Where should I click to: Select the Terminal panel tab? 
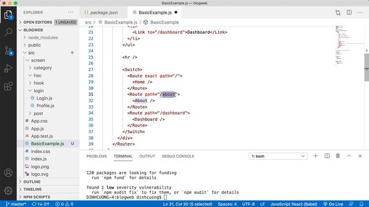[123, 156]
